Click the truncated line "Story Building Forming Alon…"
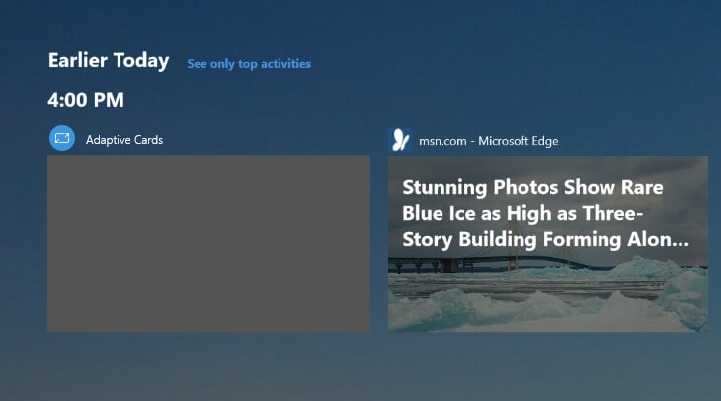721x401 pixels. click(x=544, y=240)
